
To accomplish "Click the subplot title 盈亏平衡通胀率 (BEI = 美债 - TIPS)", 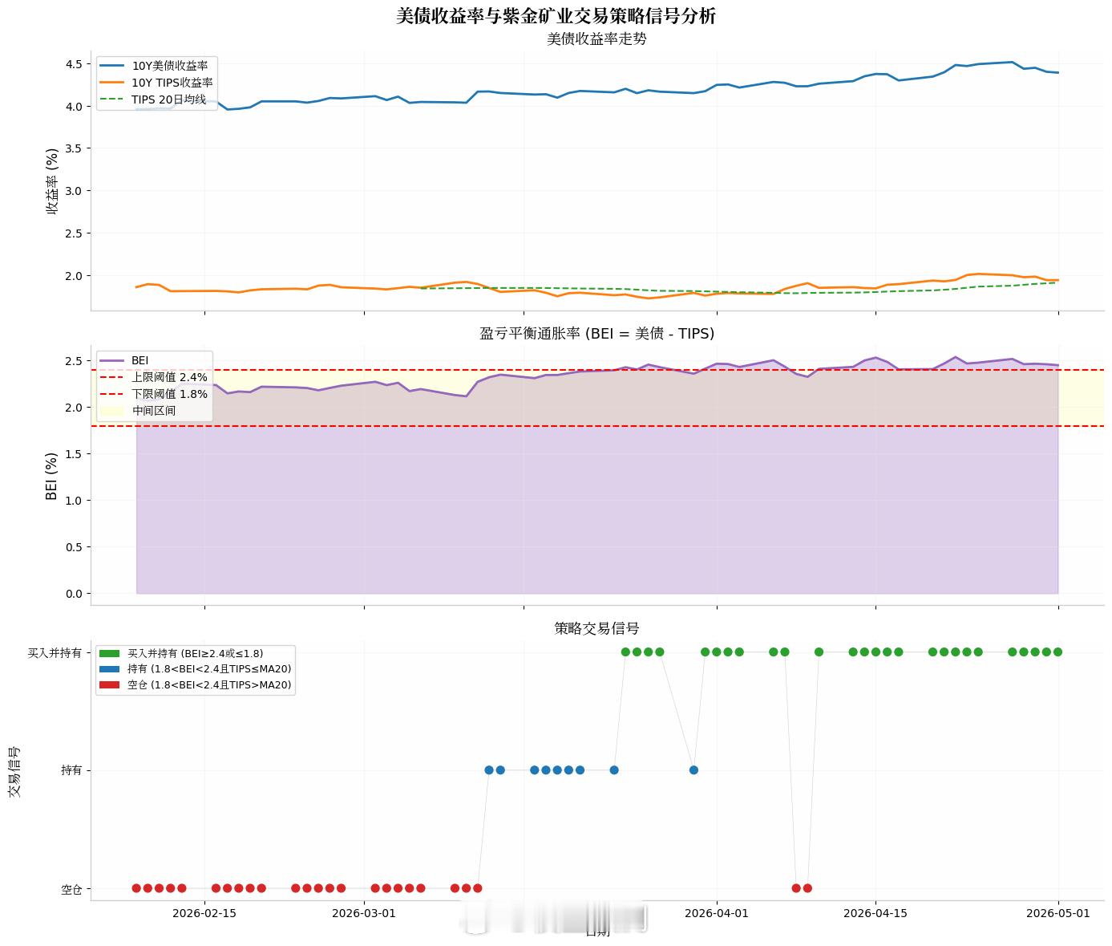I will 596,334.
